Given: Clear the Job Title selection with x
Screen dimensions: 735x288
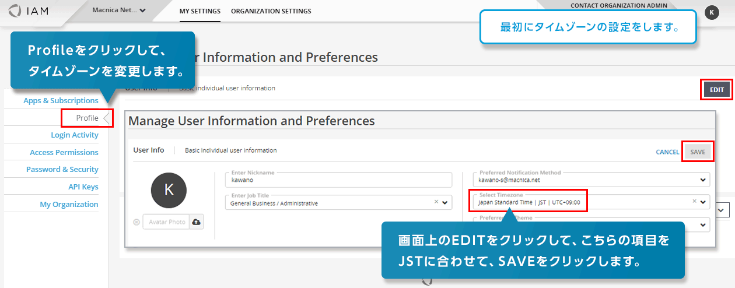Looking at the screenshot, I should tap(436, 202).
